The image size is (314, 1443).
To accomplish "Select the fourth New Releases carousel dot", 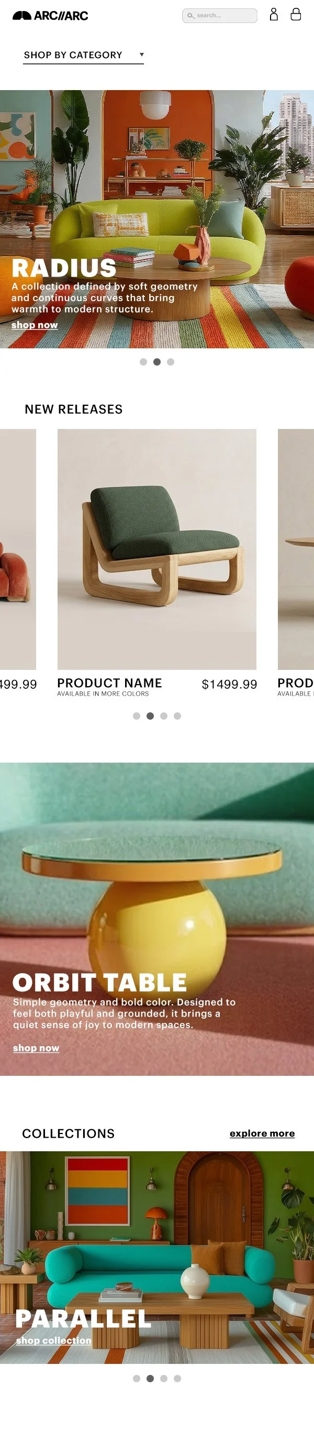I will pos(177,716).
